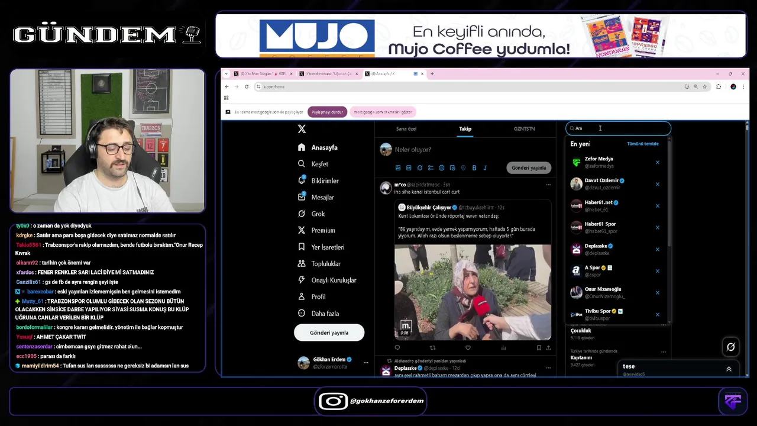Bookmark this page with star icon

(704, 87)
